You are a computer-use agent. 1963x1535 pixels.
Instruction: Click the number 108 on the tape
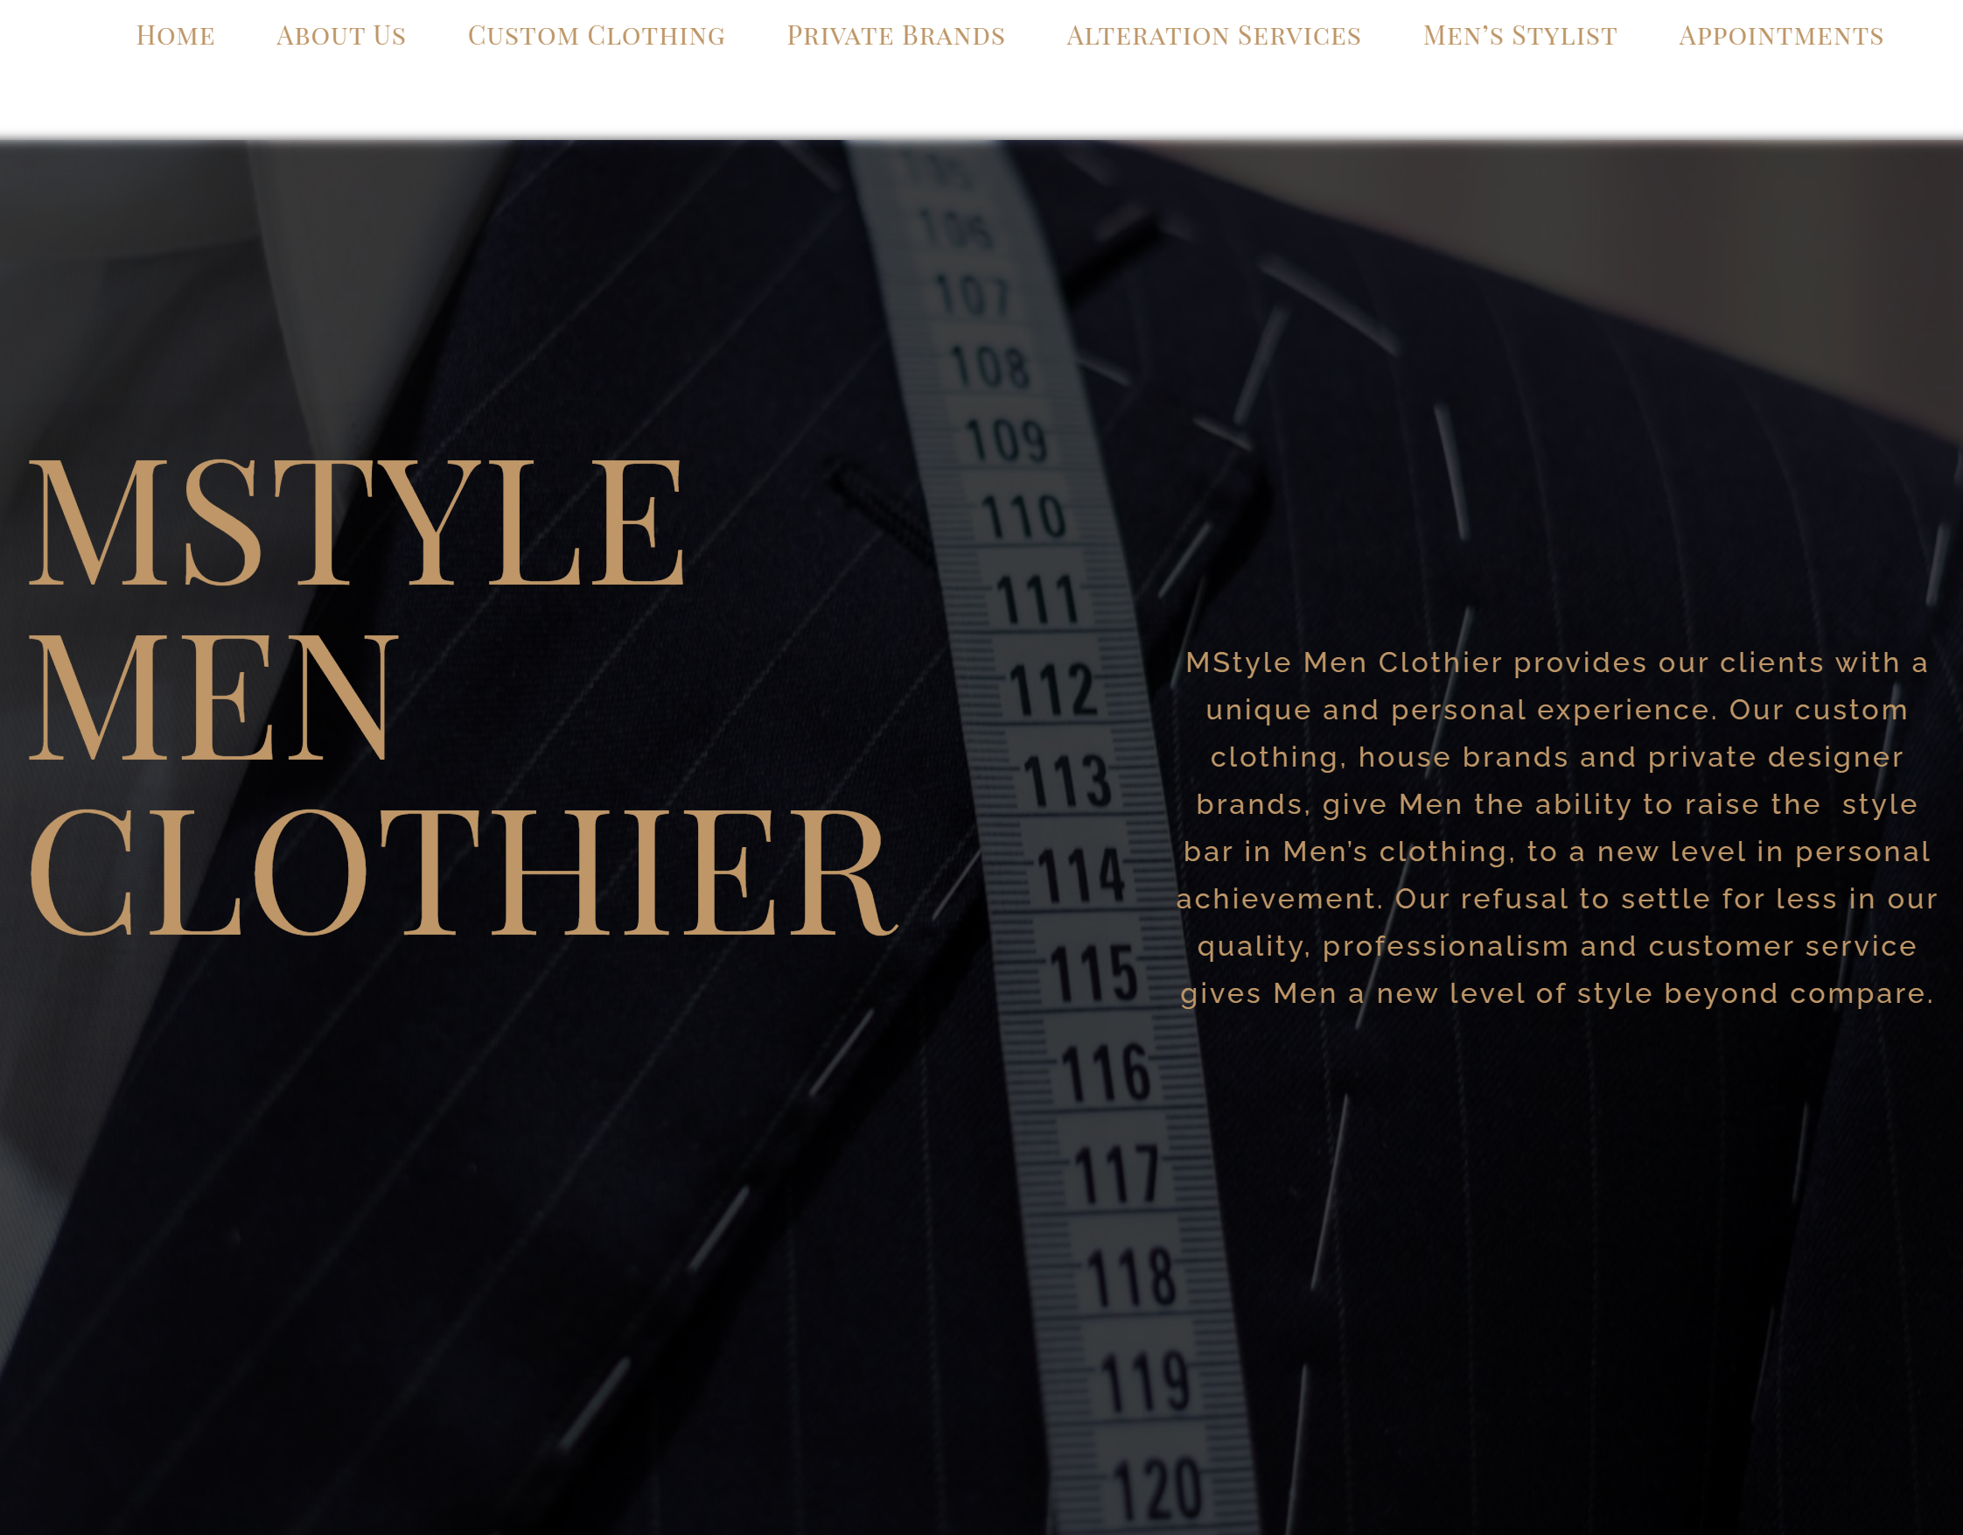click(990, 368)
